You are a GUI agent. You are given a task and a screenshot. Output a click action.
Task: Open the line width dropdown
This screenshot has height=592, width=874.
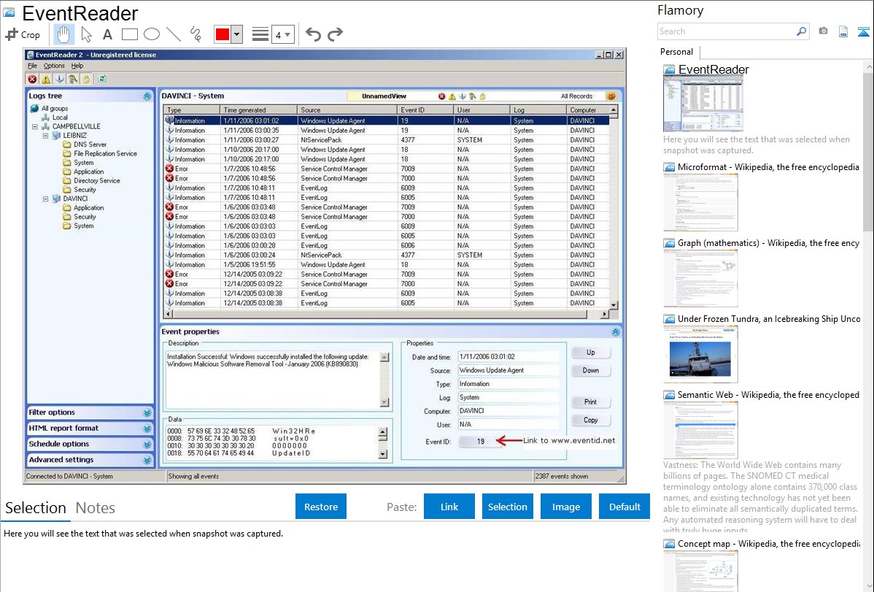pyautogui.click(x=283, y=34)
